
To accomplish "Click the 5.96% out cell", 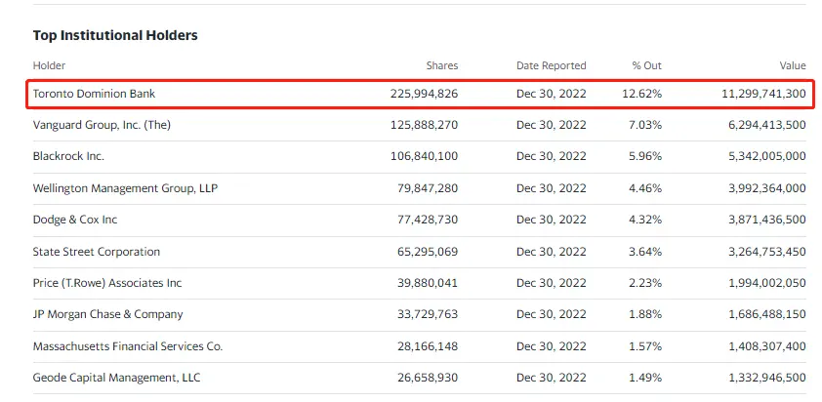I will click(645, 156).
